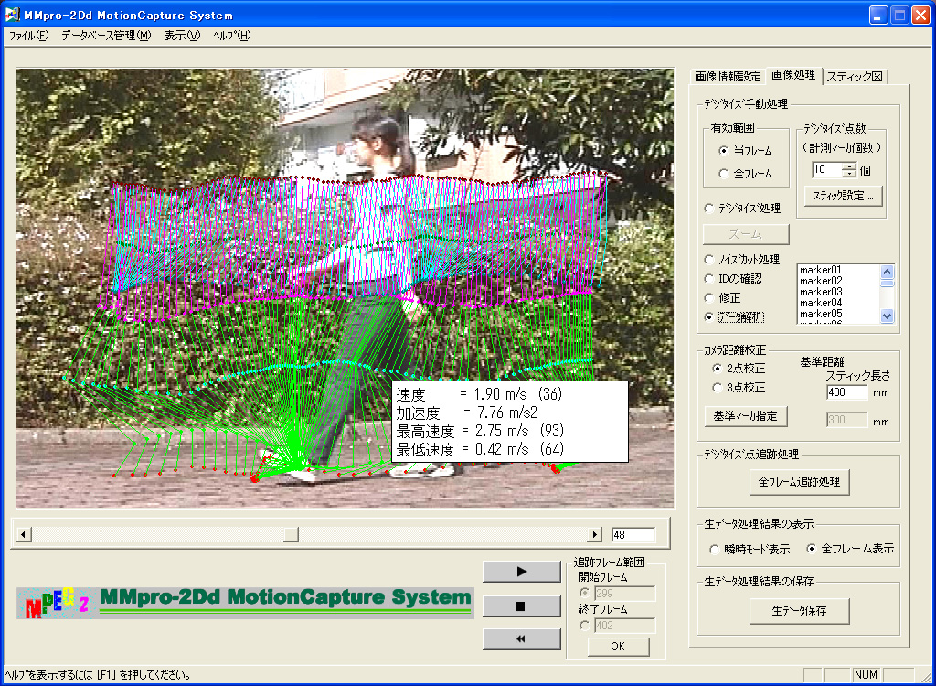Screen dimensions: 936x686
Task: Switch to the スティック図 tab
Action: coord(855,77)
